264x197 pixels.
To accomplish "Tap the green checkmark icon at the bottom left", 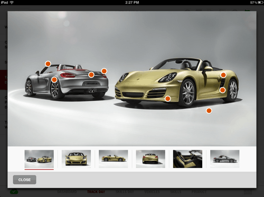I will point(14,192).
